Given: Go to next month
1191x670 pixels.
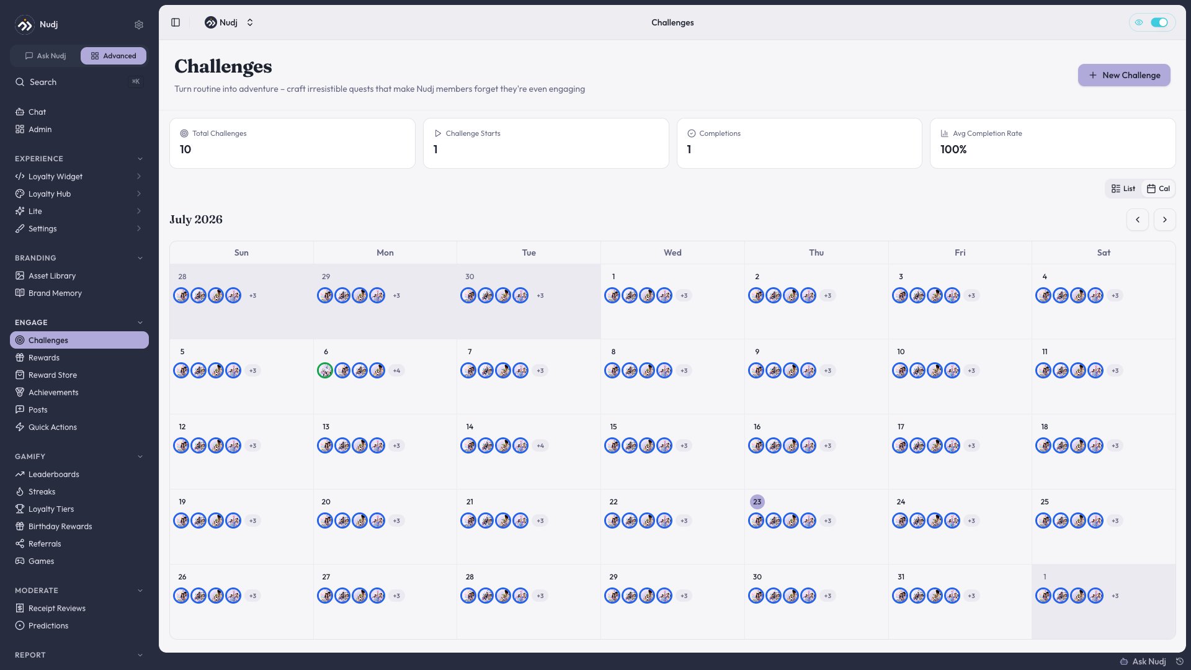Looking at the screenshot, I should pyautogui.click(x=1165, y=220).
